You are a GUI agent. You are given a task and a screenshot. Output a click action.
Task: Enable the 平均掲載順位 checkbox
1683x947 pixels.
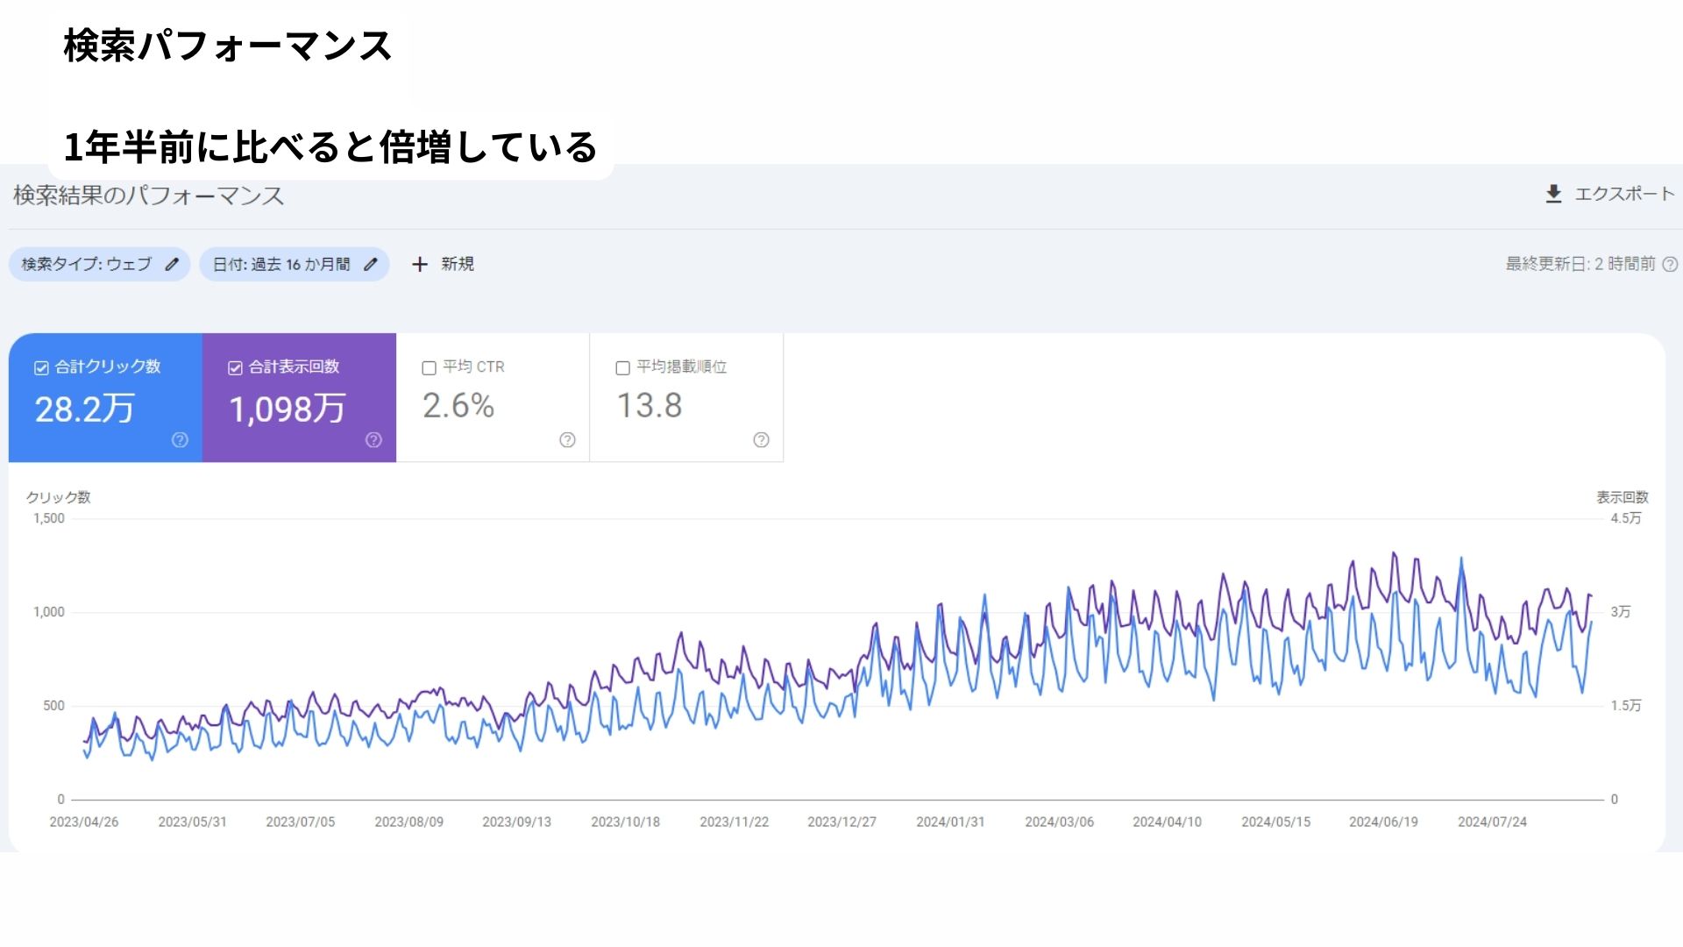coord(623,368)
